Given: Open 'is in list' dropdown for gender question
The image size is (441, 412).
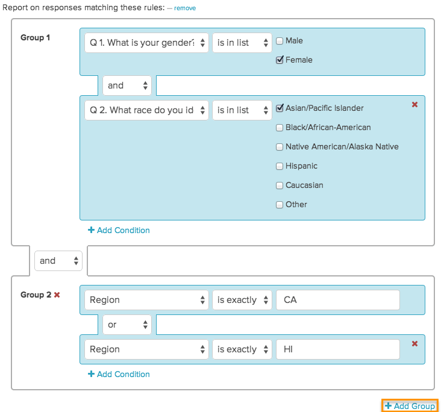Looking at the screenshot, I should (x=242, y=43).
